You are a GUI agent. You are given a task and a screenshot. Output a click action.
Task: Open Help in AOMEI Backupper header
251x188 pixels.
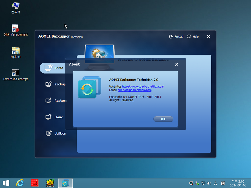193,36
